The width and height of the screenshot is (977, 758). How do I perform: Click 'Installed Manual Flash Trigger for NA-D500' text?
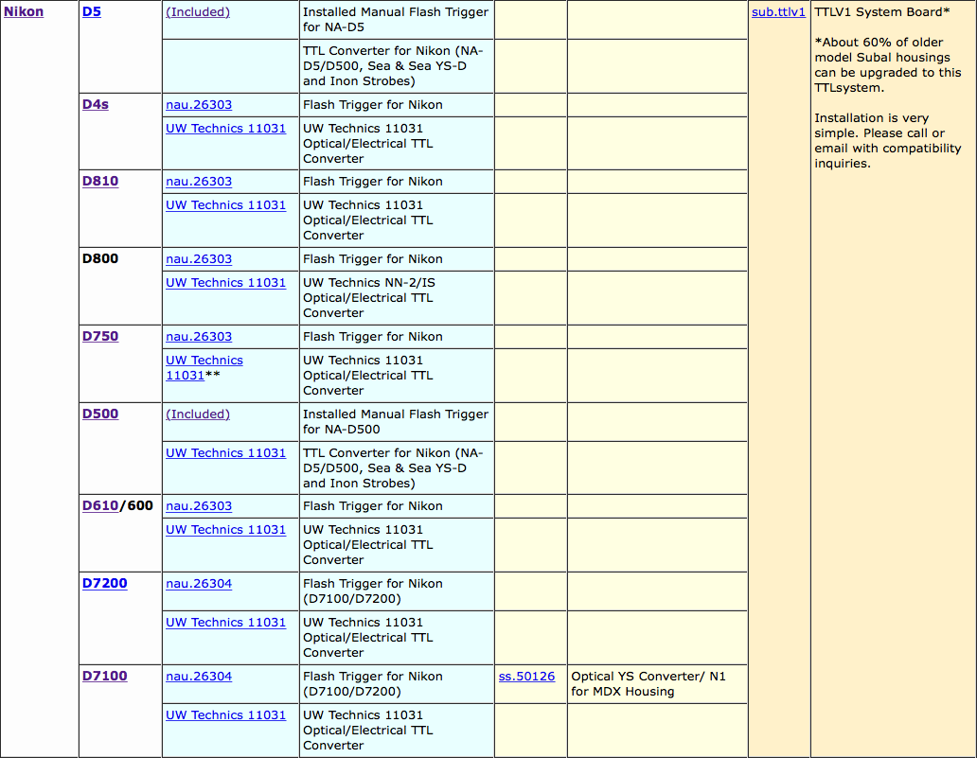coord(396,422)
